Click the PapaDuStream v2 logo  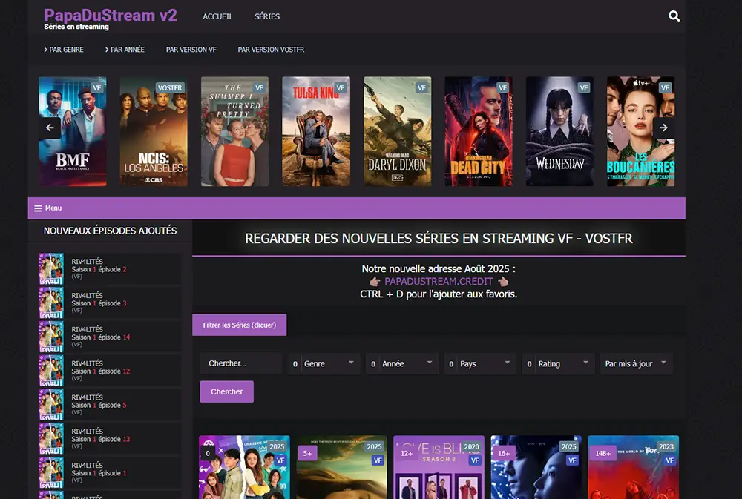click(111, 16)
